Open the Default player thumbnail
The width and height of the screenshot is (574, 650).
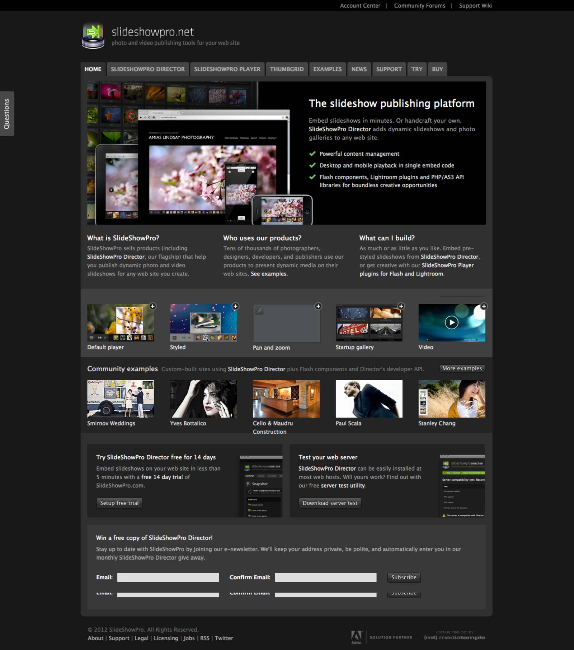coord(121,322)
